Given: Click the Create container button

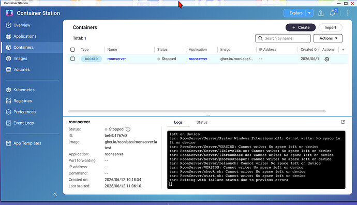Looking at the screenshot, I should click(301, 27).
